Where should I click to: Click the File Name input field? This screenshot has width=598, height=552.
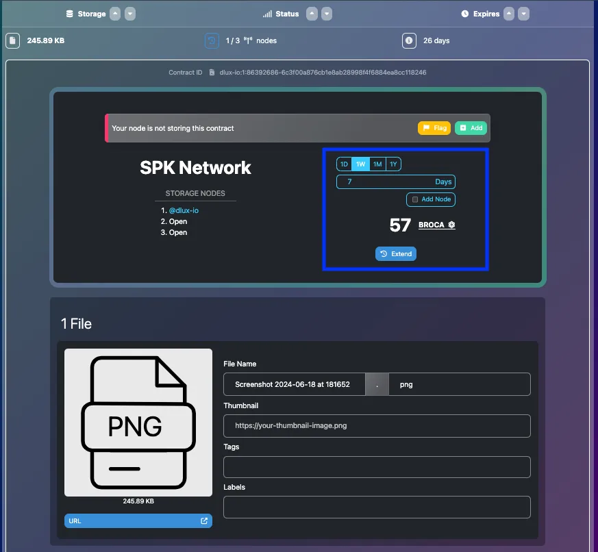click(295, 384)
